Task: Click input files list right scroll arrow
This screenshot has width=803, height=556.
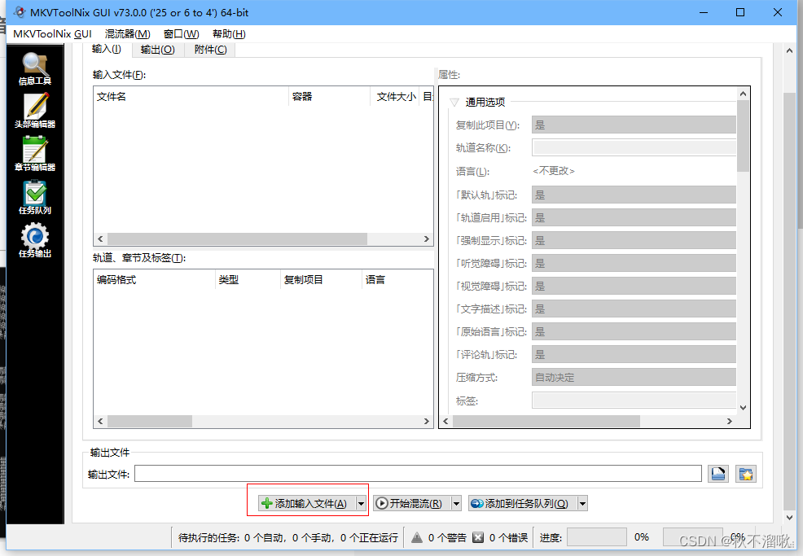Action: (426, 239)
